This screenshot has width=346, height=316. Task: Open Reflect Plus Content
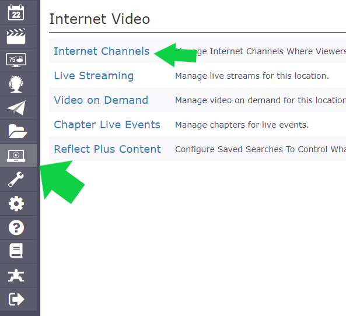click(107, 149)
